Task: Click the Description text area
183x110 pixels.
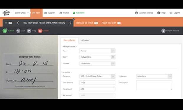Action: click(154, 85)
